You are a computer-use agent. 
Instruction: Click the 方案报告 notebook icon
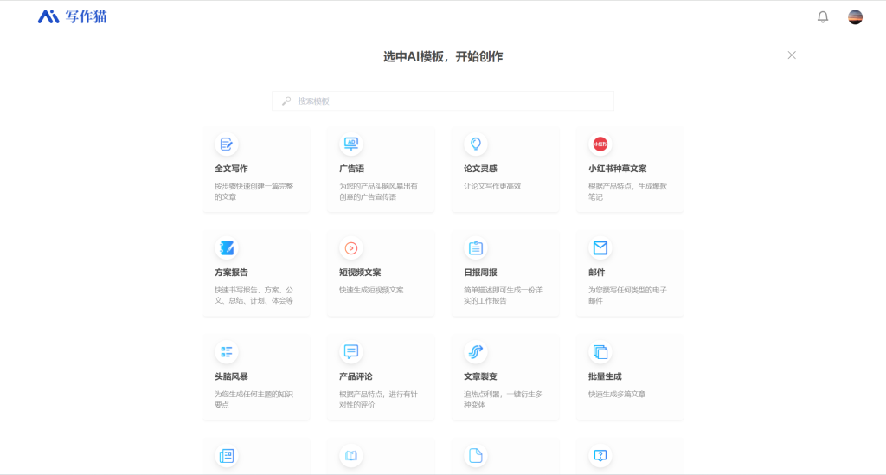tap(226, 248)
